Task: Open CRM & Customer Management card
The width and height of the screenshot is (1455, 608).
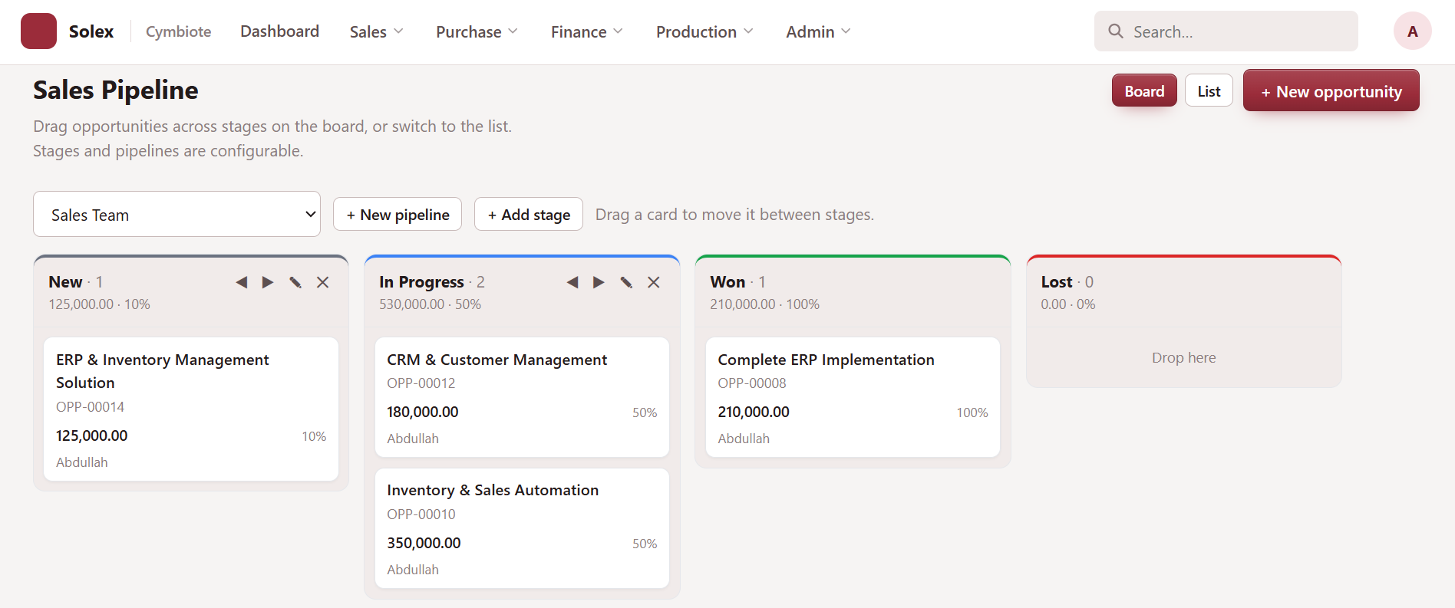Action: (522, 397)
